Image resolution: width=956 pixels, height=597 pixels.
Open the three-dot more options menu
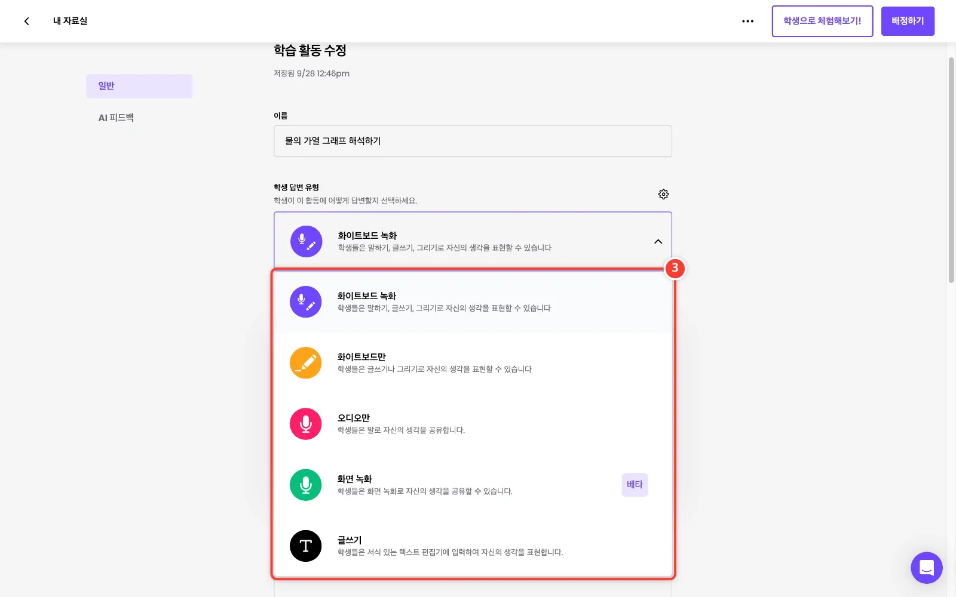[747, 21]
